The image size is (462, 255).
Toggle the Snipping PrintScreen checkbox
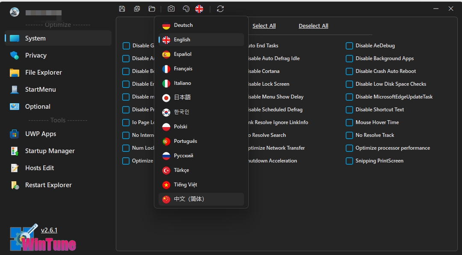350,161
